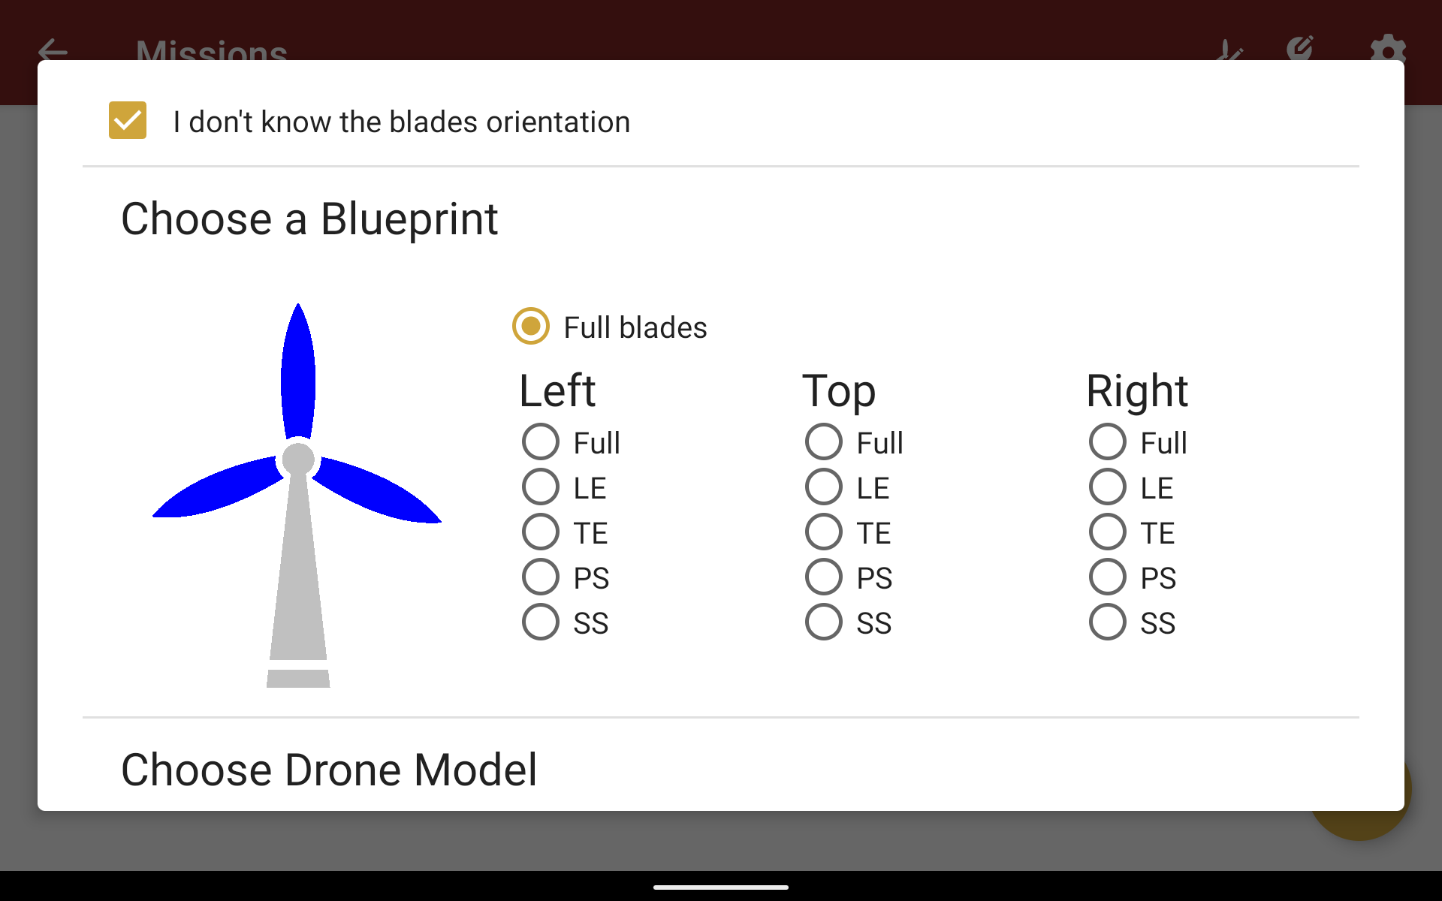Viewport: 1442px width, 901px height.
Task: Click the back arrow on the Missions toolbar
Action: click(53, 51)
